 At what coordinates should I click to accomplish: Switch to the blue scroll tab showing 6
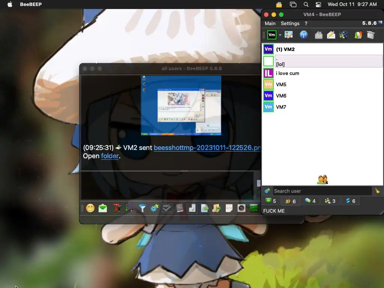click(350, 201)
